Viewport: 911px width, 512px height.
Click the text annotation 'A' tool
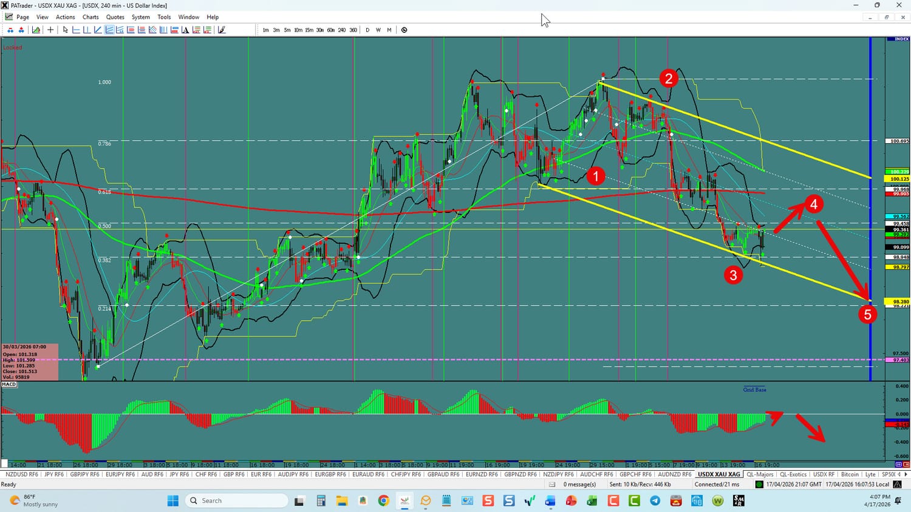[185, 30]
